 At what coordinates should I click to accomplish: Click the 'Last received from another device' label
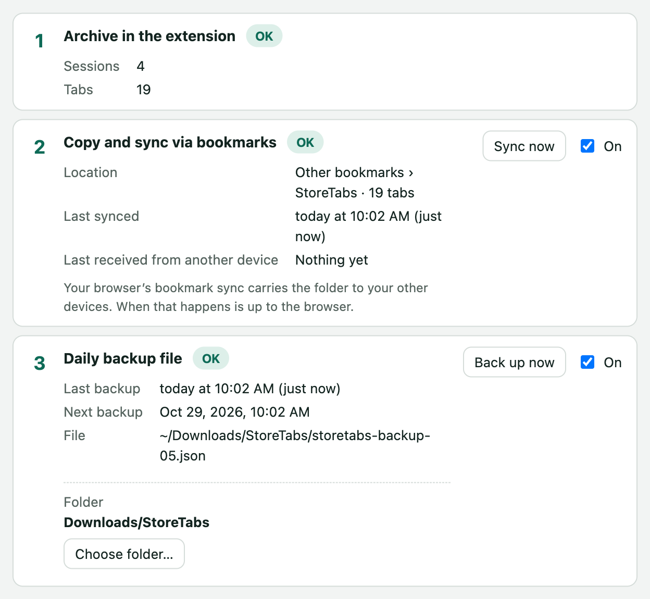tap(171, 260)
